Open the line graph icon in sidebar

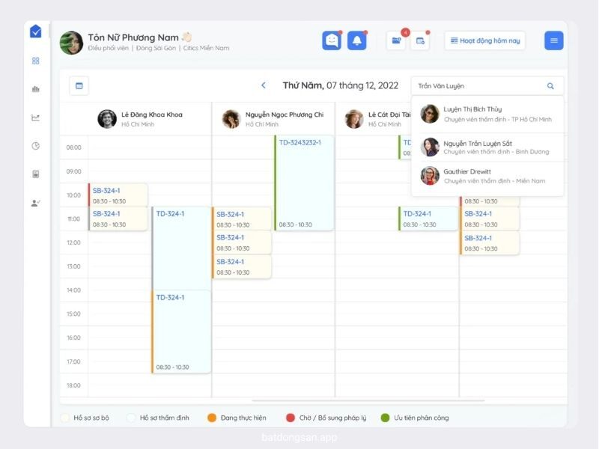35,117
